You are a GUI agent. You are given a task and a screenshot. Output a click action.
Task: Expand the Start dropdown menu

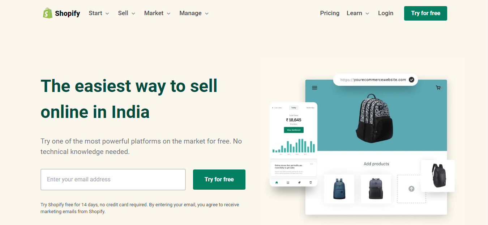pos(99,13)
